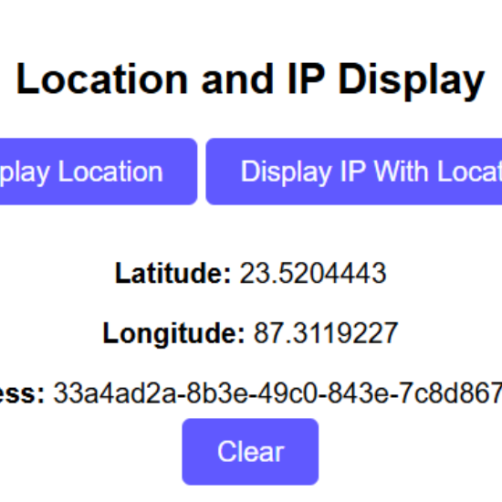Click the word IP in the heading
Viewport: 502px width, 502px height.
pyautogui.click(x=307, y=78)
